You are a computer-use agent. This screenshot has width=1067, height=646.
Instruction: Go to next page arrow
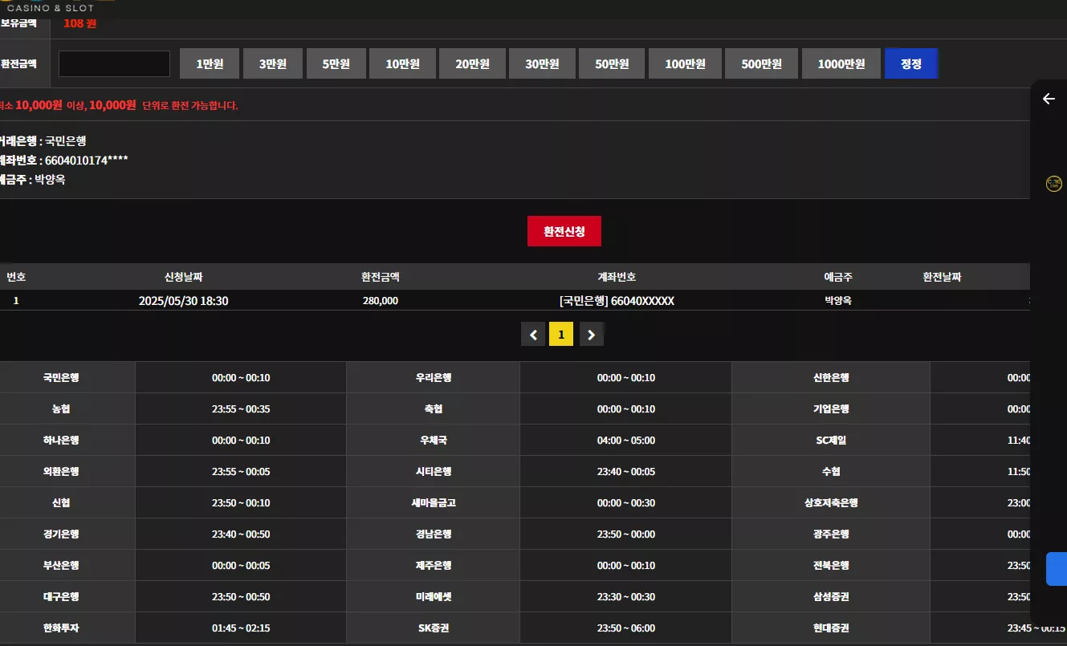pyautogui.click(x=592, y=335)
